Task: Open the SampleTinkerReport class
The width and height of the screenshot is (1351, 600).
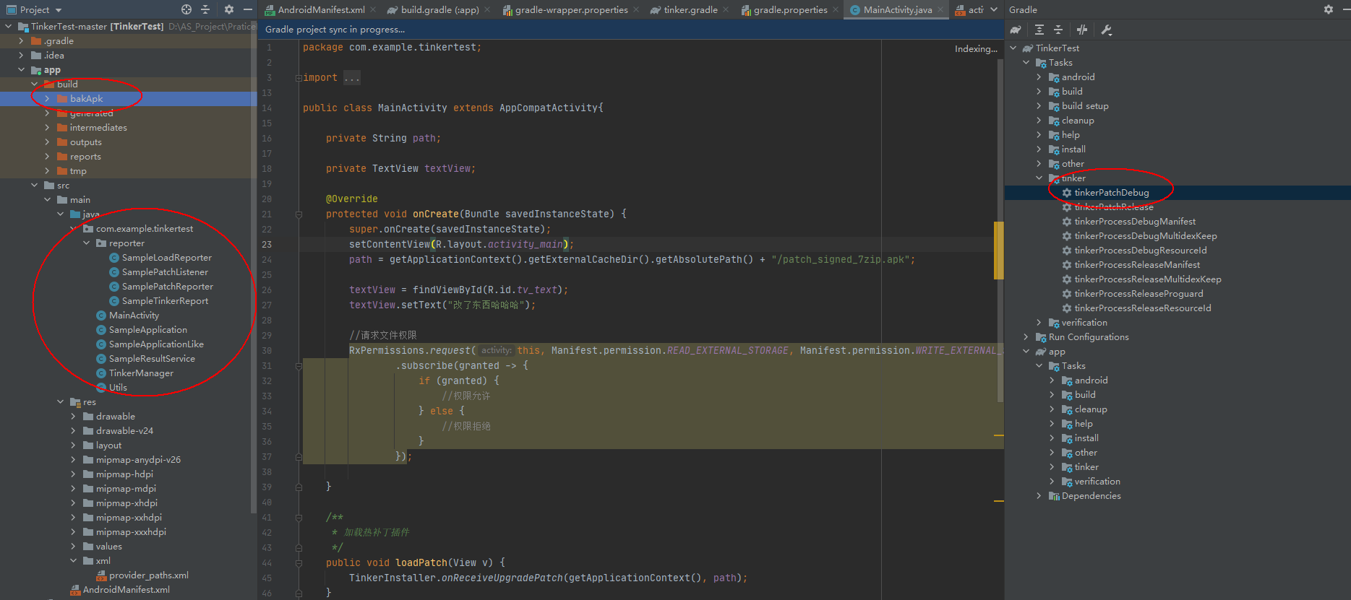Action: pos(165,301)
